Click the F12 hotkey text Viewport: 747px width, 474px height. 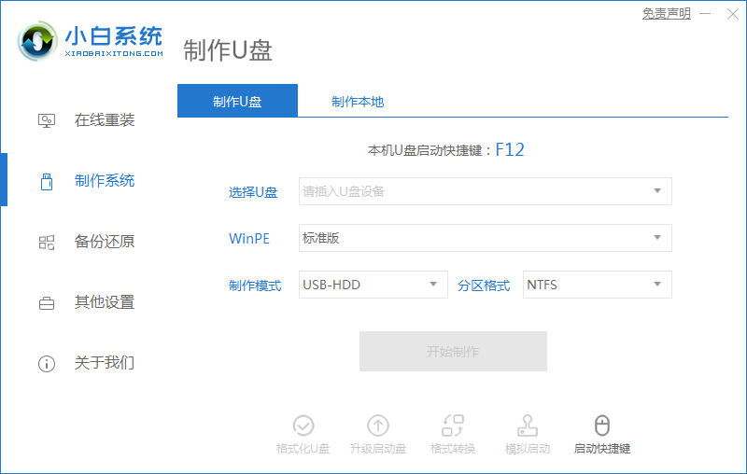(510, 150)
